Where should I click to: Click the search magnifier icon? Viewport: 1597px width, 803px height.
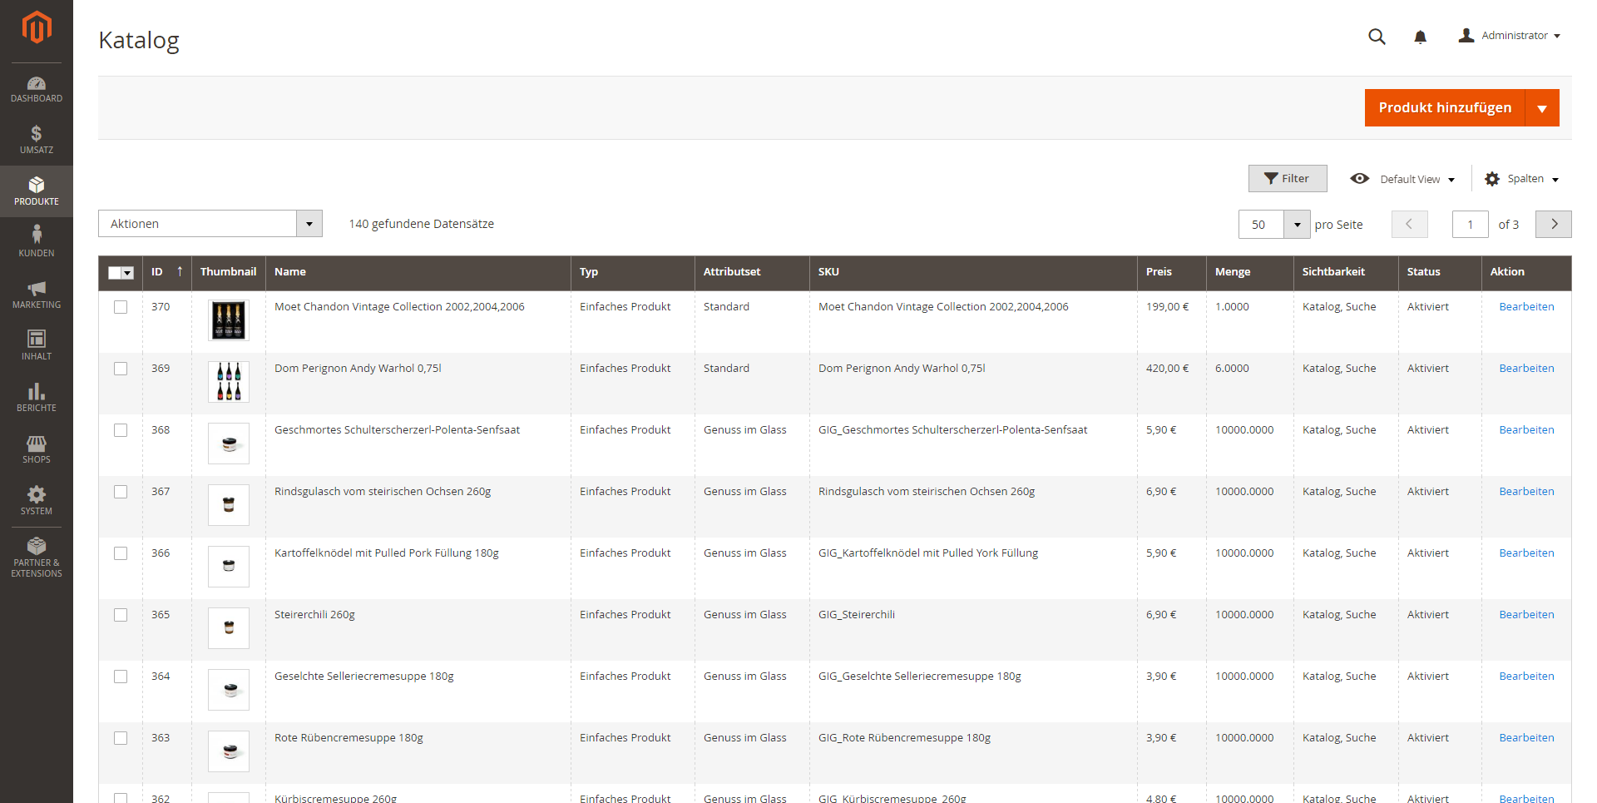pos(1377,37)
